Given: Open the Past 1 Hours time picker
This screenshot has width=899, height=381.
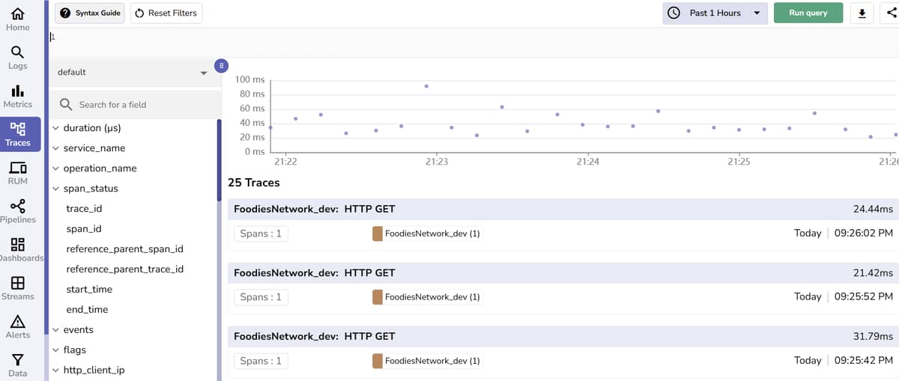Looking at the screenshot, I should tap(714, 13).
